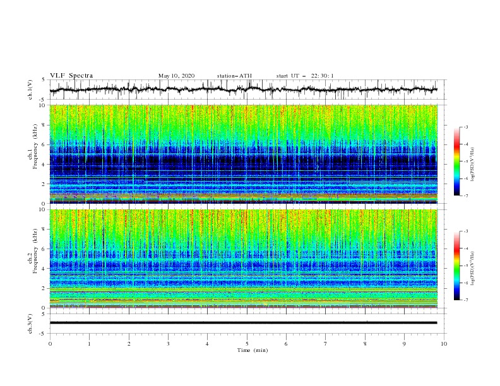The height and width of the screenshot is (386, 500).
Task: Click the ch.2 spectrogram plot
Action: point(244,259)
